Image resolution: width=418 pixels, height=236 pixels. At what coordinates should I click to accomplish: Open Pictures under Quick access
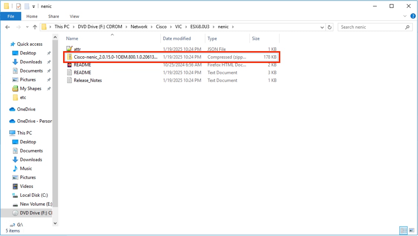28,80
